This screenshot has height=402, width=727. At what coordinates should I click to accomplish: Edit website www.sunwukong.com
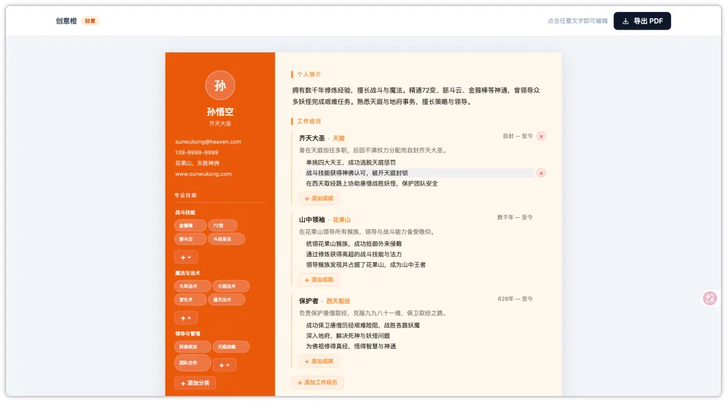[203, 174]
